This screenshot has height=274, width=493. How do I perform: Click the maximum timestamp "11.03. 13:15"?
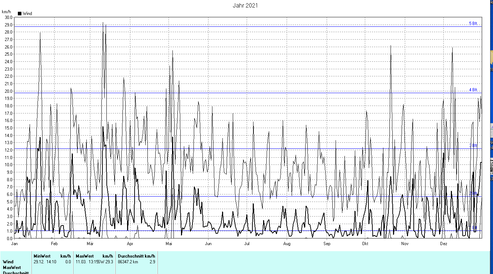coord(87,262)
